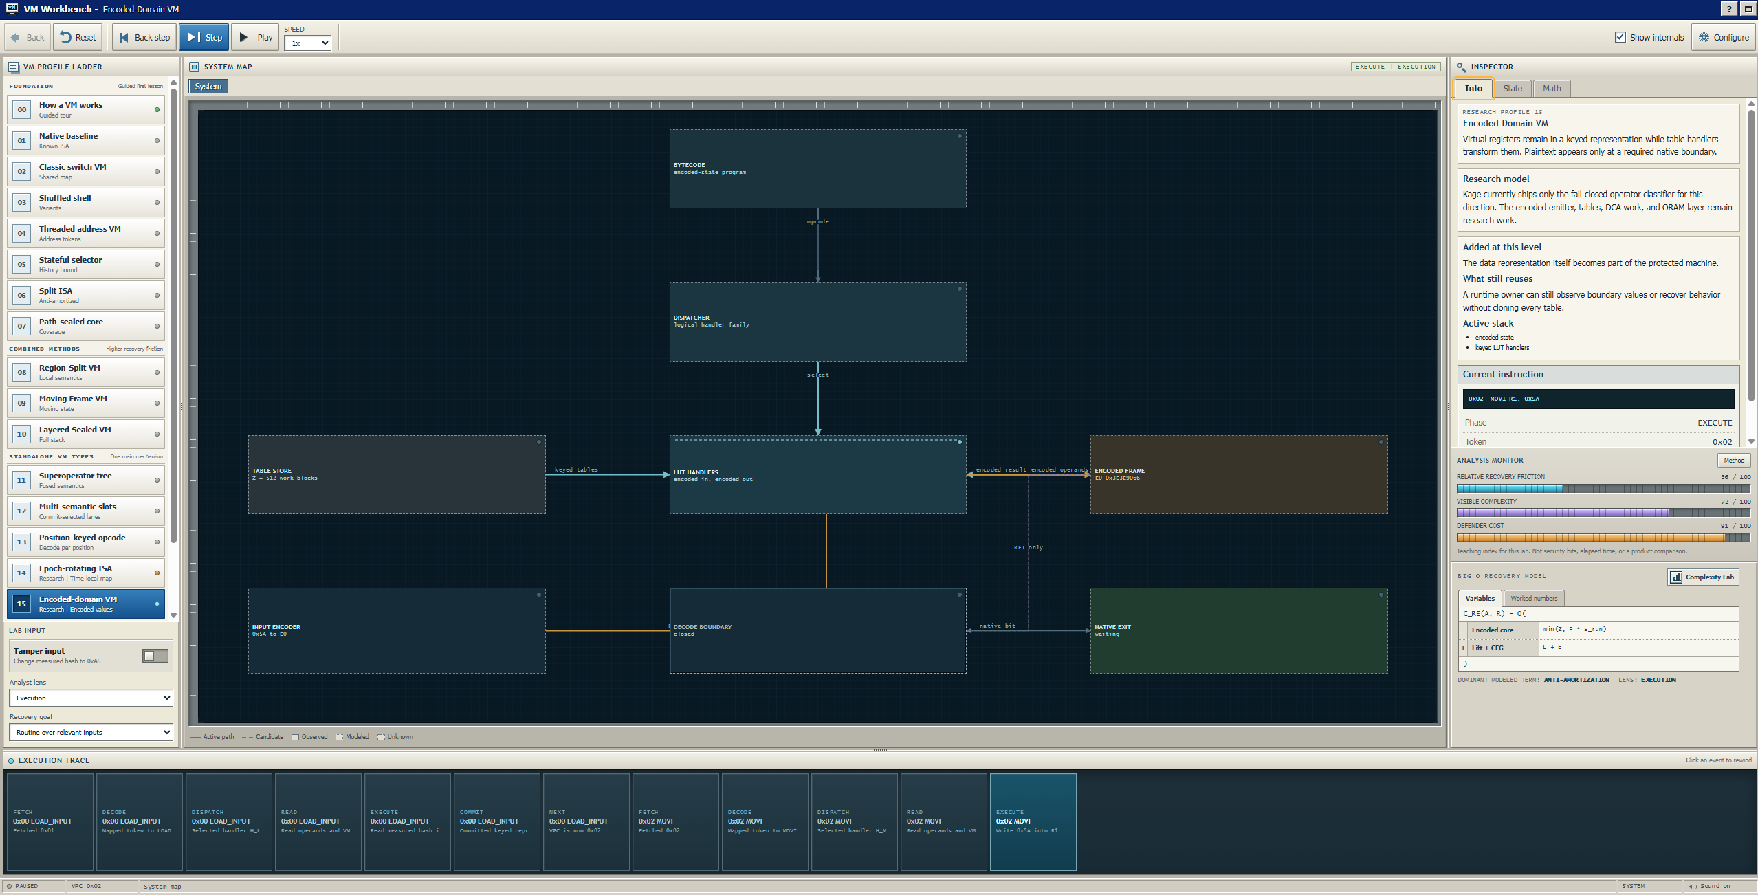1758x895 pixels.
Task: Toggle the Show internals checkbox
Action: (x=1620, y=37)
